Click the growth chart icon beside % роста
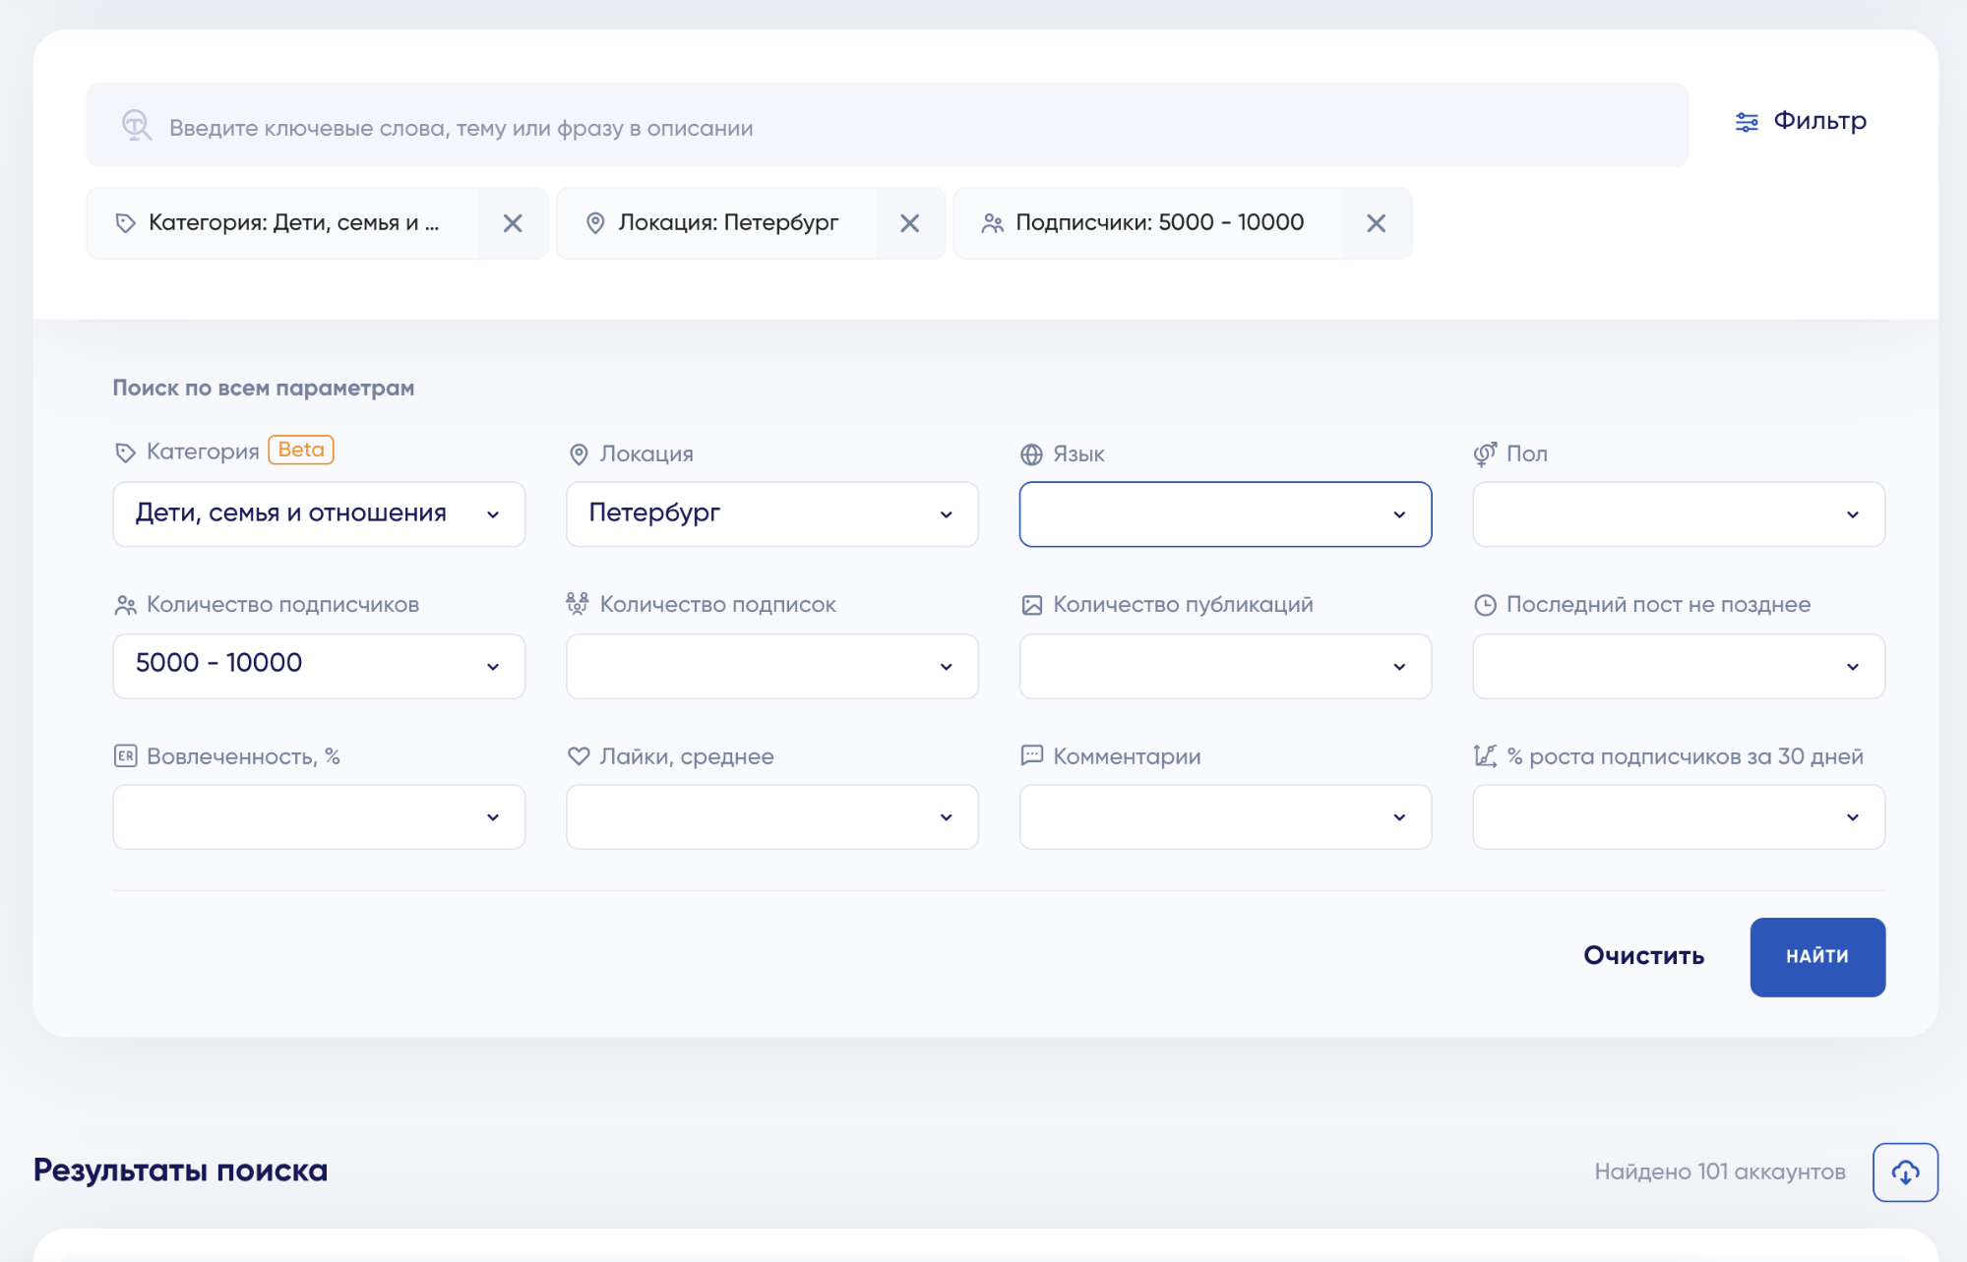Image resolution: width=1967 pixels, height=1262 pixels. click(x=1485, y=755)
